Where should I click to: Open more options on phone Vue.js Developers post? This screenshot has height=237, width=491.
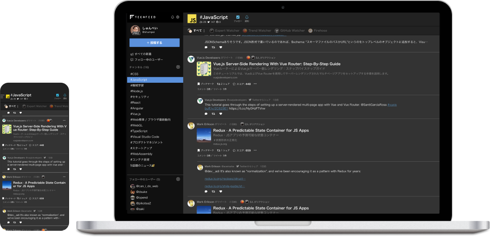64,121
